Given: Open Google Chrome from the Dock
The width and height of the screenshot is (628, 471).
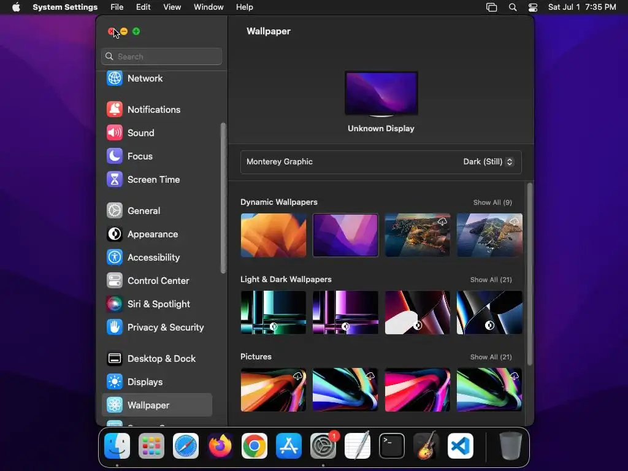Looking at the screenshot, I should 255,446.
